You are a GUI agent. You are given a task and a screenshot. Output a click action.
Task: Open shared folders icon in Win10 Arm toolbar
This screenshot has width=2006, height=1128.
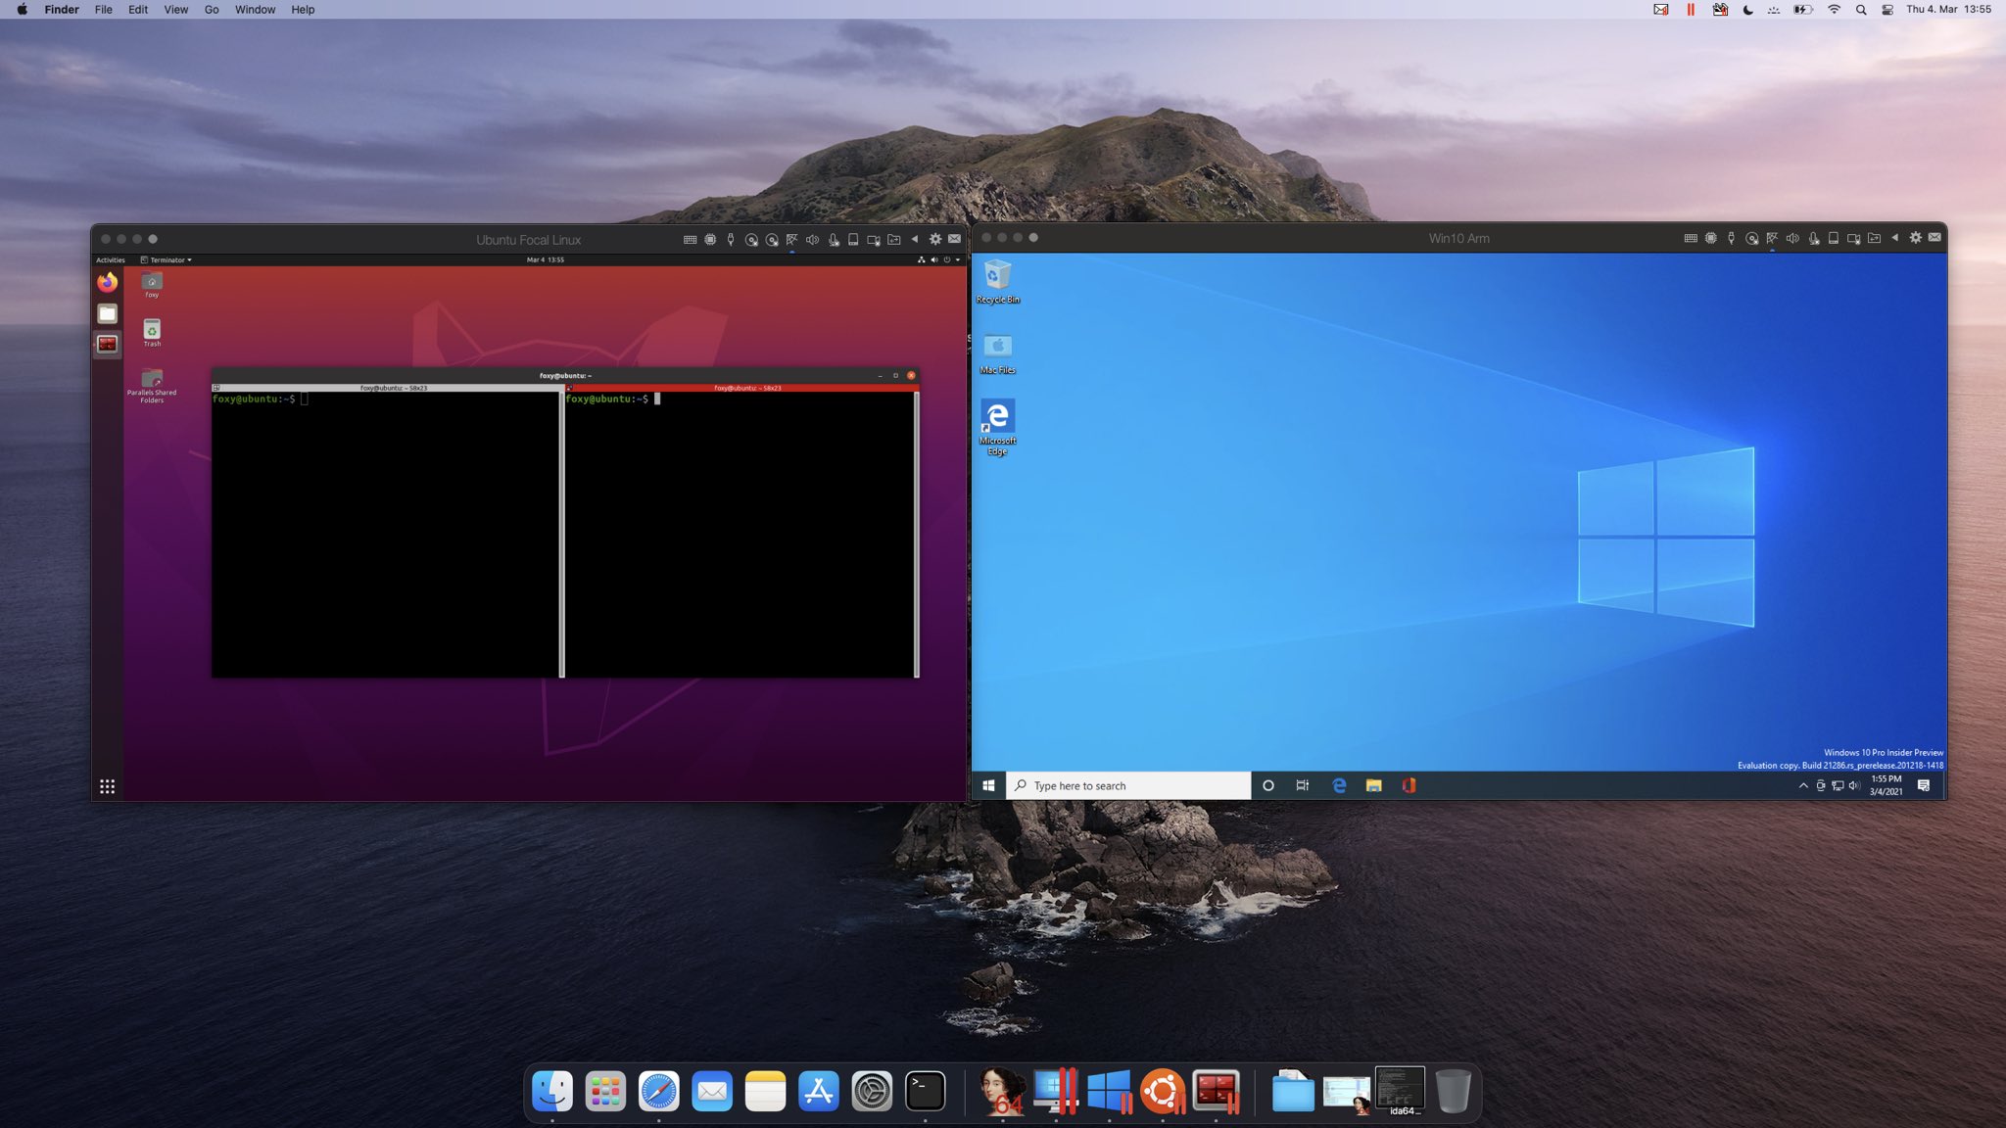coord(1874,238)
